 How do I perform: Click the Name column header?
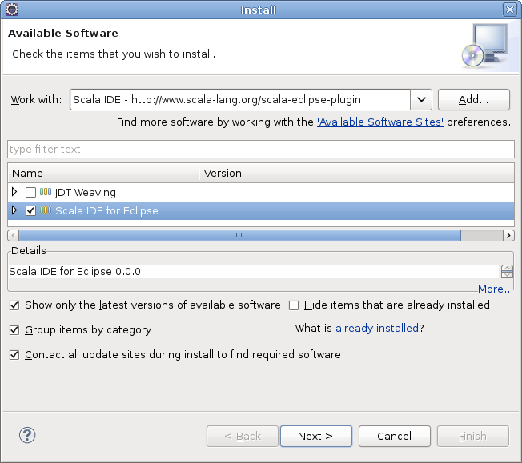coord(103,173)
